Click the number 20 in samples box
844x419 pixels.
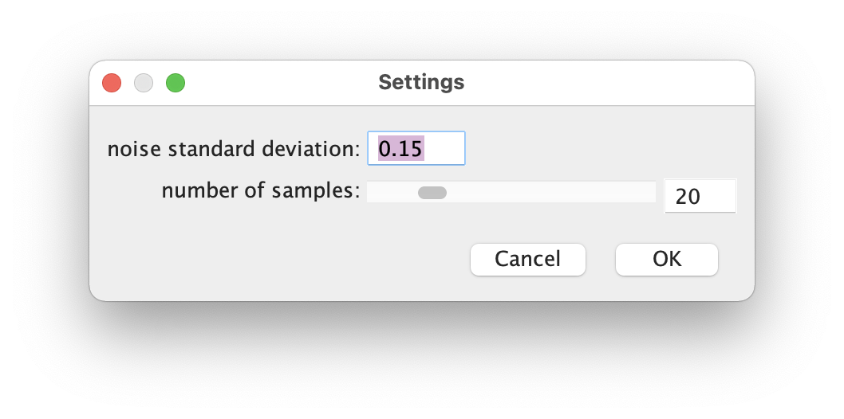point(688,197)
